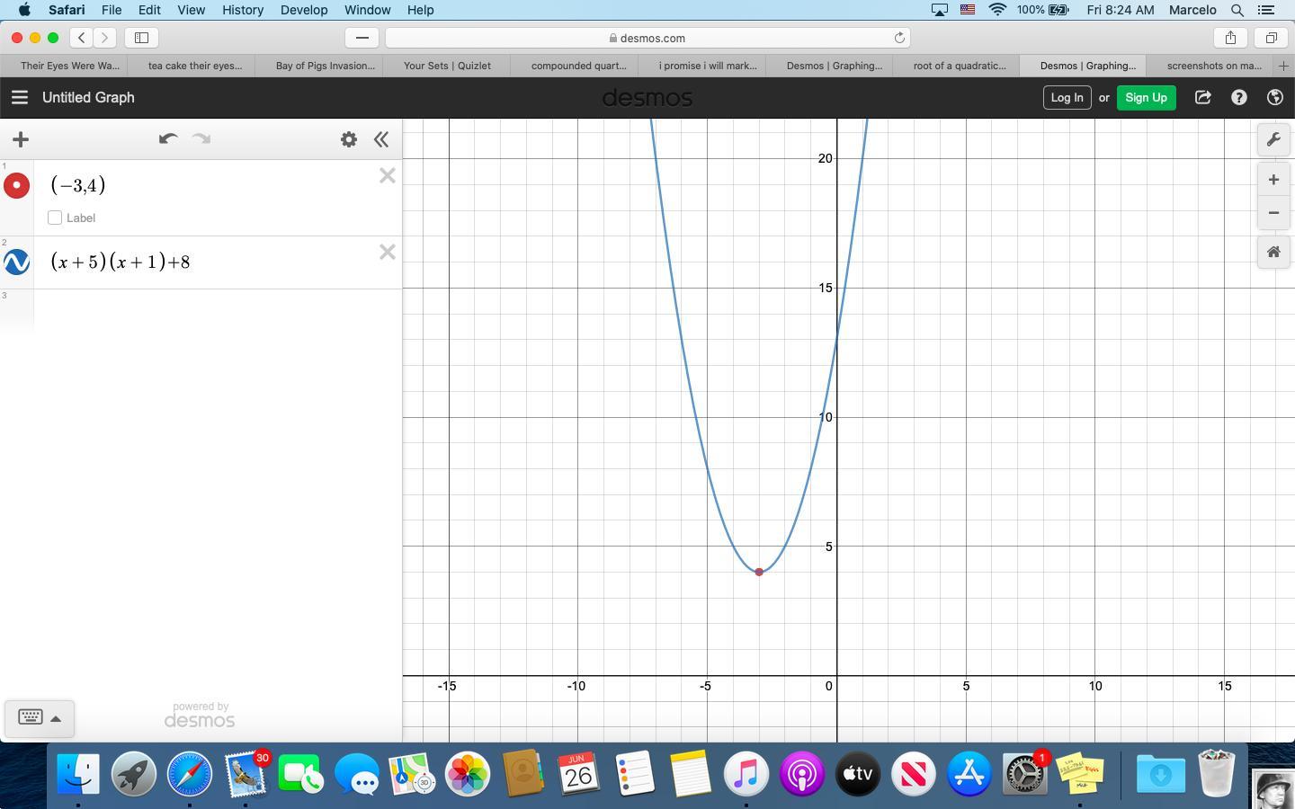Open the language globe menu
Screen dimensions: 1295x809
click(x=1274, y=97)
